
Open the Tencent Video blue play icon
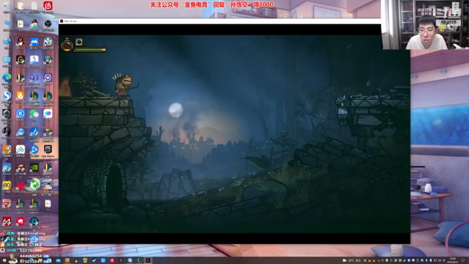(34, 150)
